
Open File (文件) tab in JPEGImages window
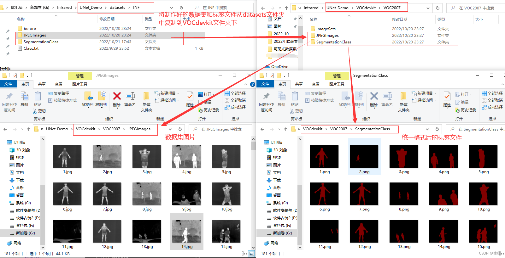coord(9,84)
